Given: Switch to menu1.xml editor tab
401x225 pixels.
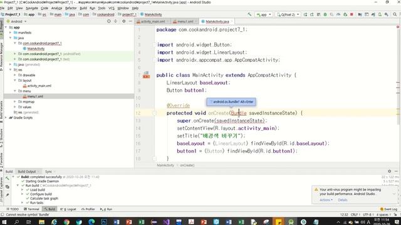Looking at the screenshot, I should coord(185,21).
